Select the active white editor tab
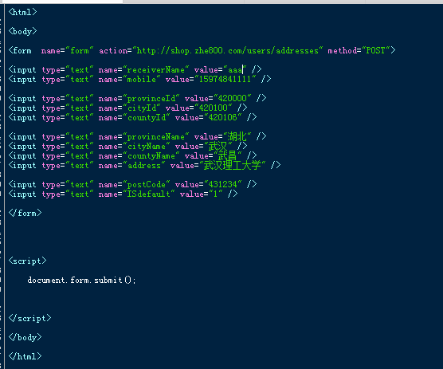 (61, 2)
